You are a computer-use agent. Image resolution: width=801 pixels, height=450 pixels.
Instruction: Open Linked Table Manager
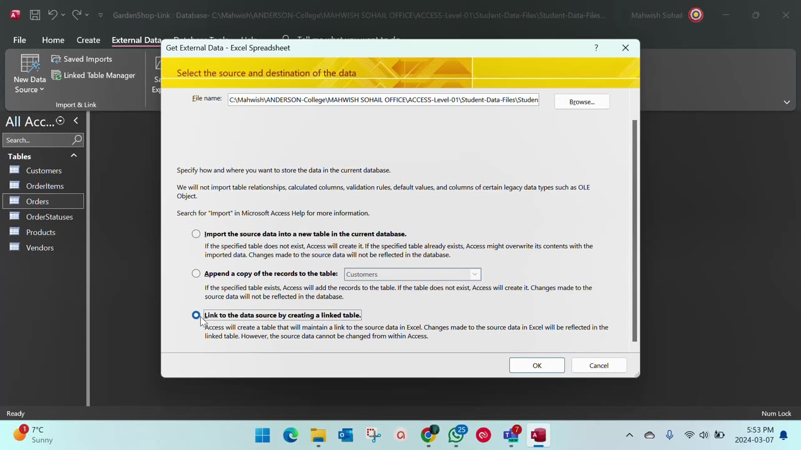tap(93, 75)
